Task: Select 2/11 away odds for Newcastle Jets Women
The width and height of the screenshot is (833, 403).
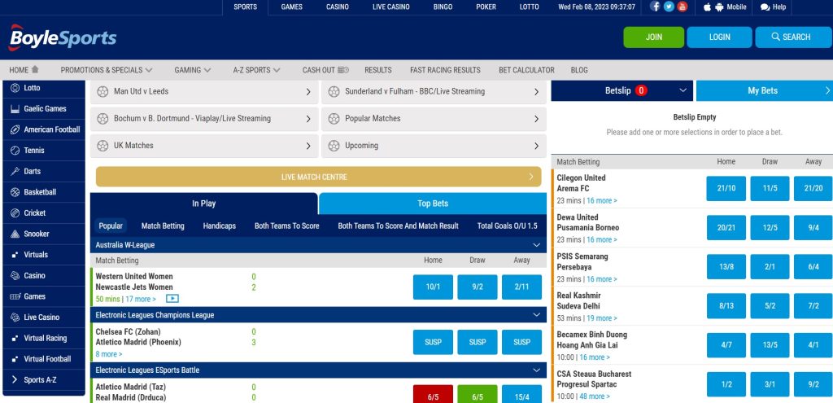Action: (x=521, y=287)
